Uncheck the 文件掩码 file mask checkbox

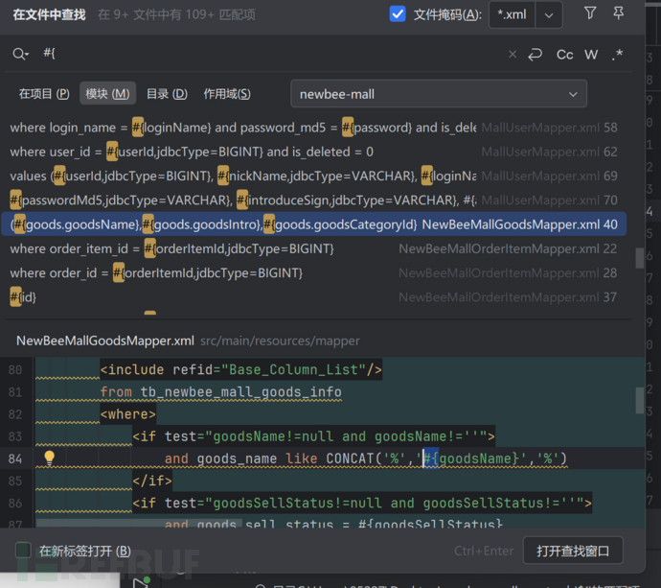pos(399,14)
